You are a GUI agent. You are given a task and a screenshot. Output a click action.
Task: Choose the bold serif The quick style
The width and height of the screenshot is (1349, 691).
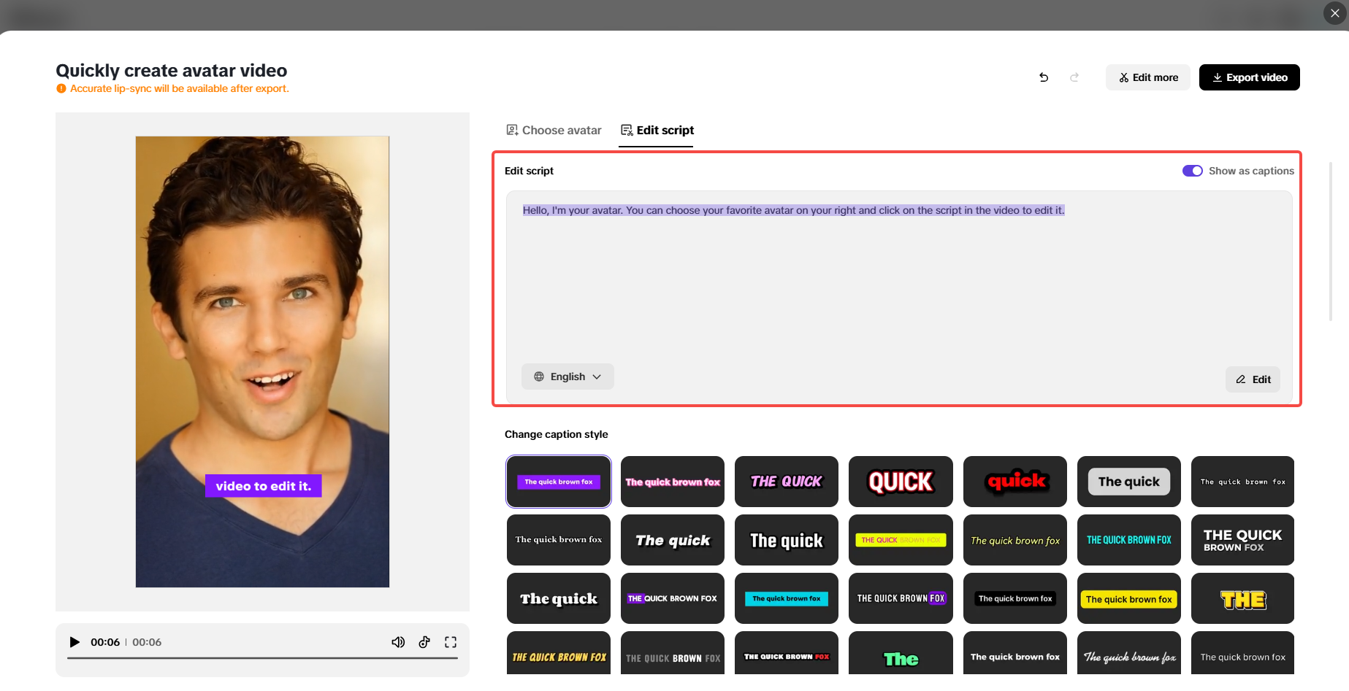point(559,598)
